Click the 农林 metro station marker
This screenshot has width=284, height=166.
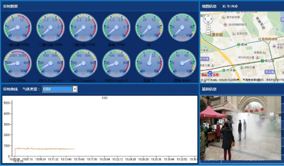[x=239, y=45]
